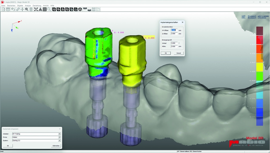Click the Abbrechen button
This screenshot has width=270, height=153.
click(x=56, y=146)
